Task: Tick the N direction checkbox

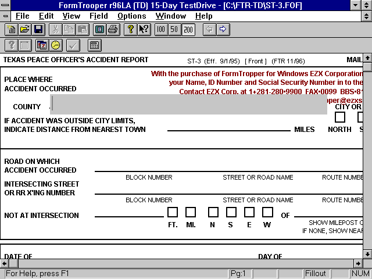Action: [x=213, y=212]
